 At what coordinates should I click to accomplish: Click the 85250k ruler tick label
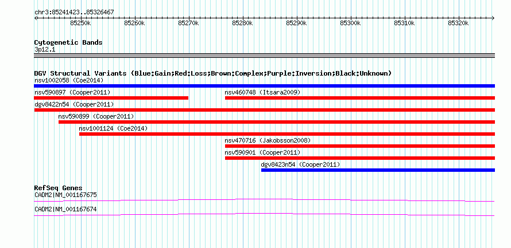coord(80,23)
